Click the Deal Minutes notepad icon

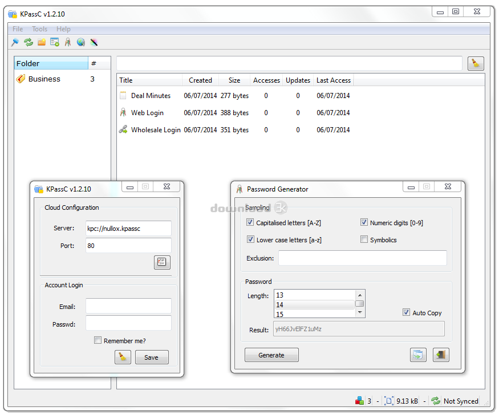(123, 95)
